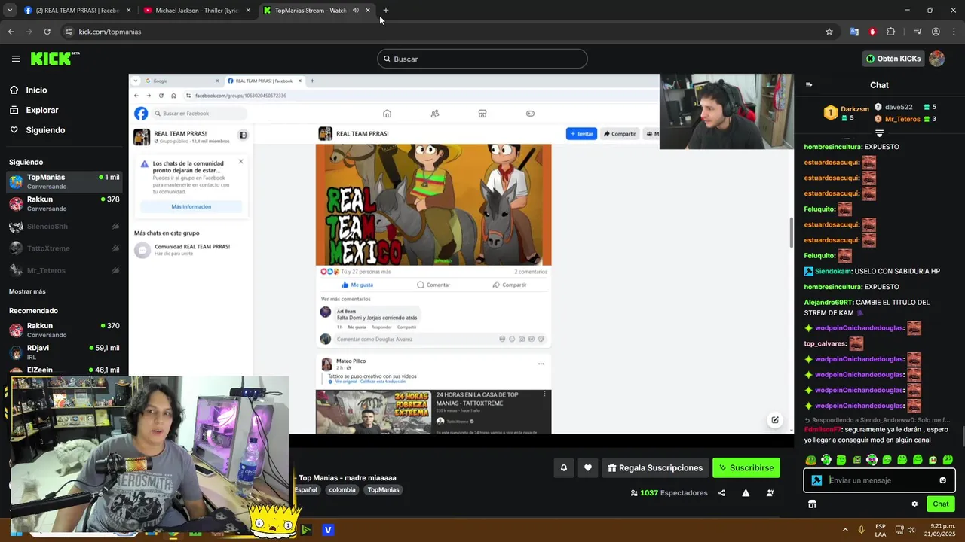Select Rakkun with 378 viewers

[64, 204]
